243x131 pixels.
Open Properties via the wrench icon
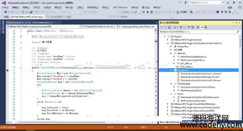click(198, 27)
